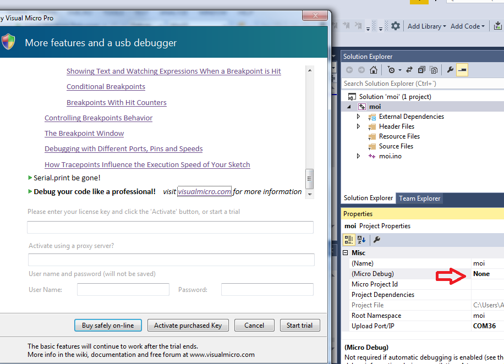Open the Add Library dropdown
The image size is (504, 364).
point(427,26)
